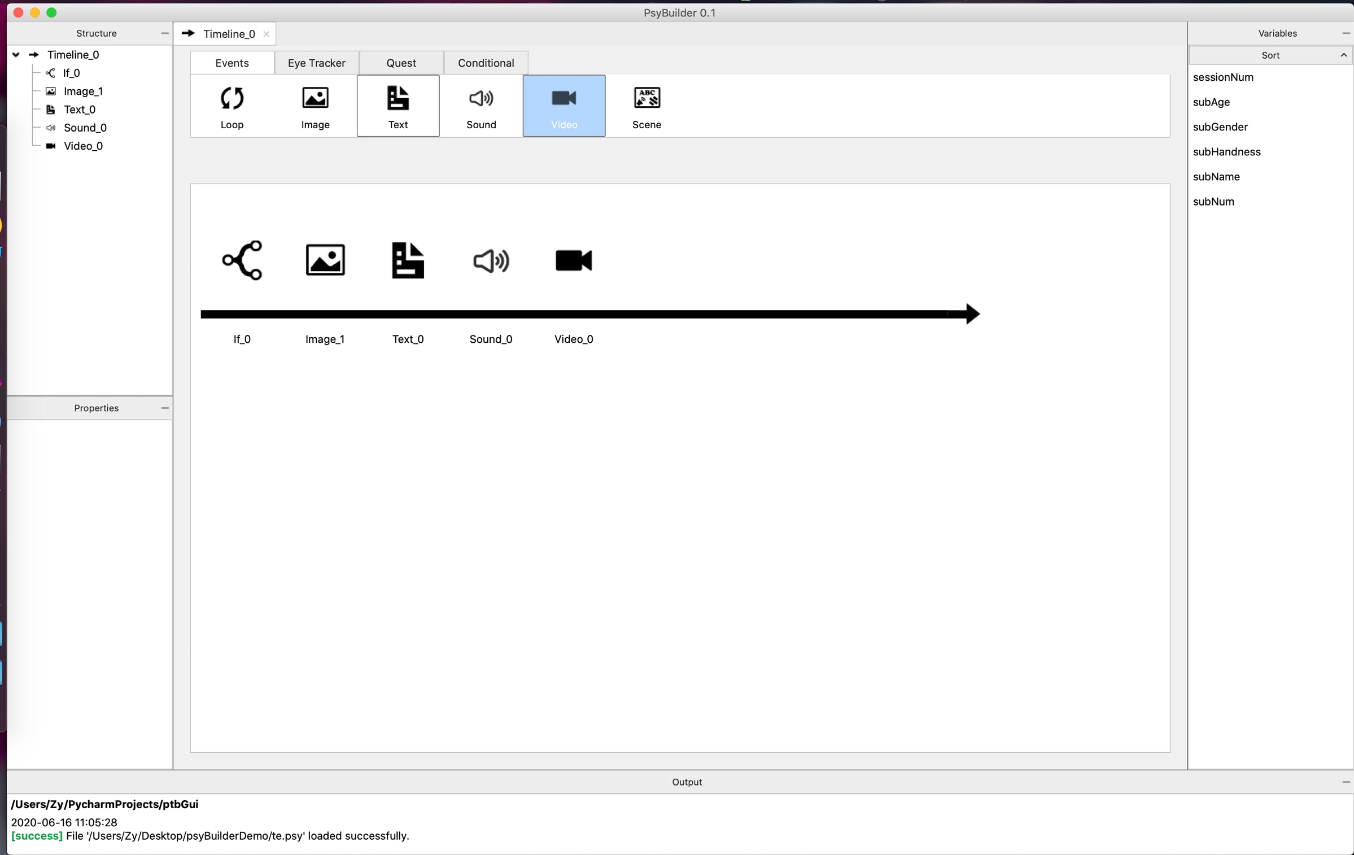
Task: Select the Loop event icon
Action: 232,106
